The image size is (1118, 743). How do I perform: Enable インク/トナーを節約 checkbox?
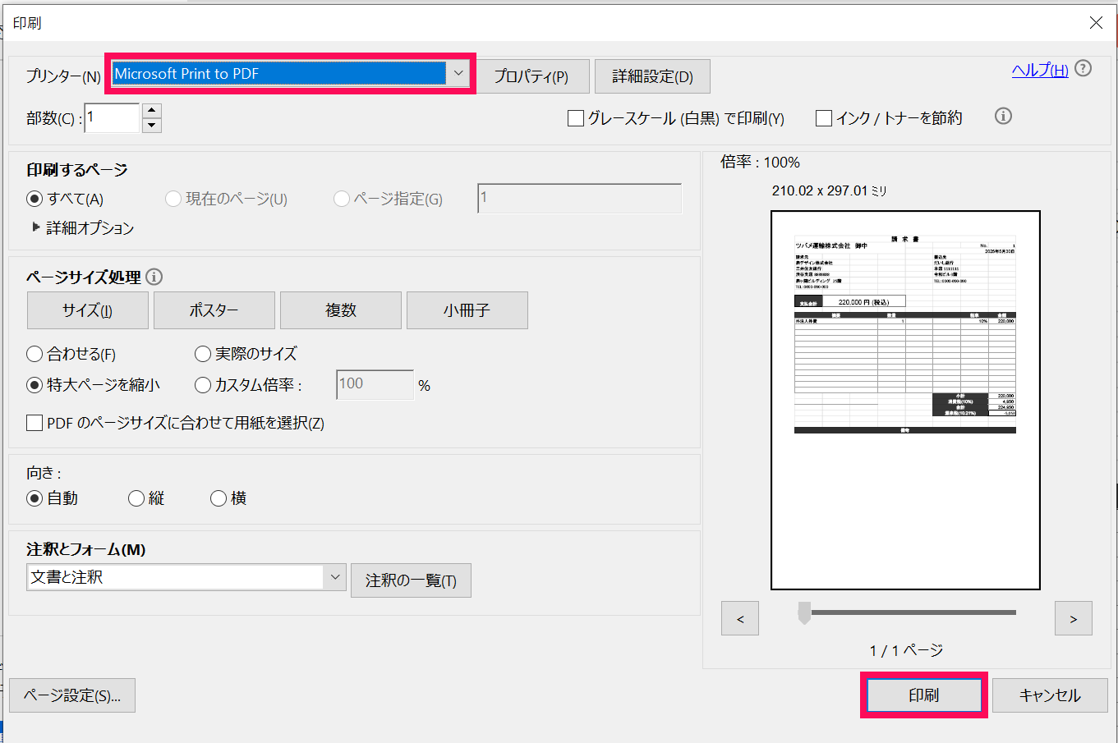[823, 118]
